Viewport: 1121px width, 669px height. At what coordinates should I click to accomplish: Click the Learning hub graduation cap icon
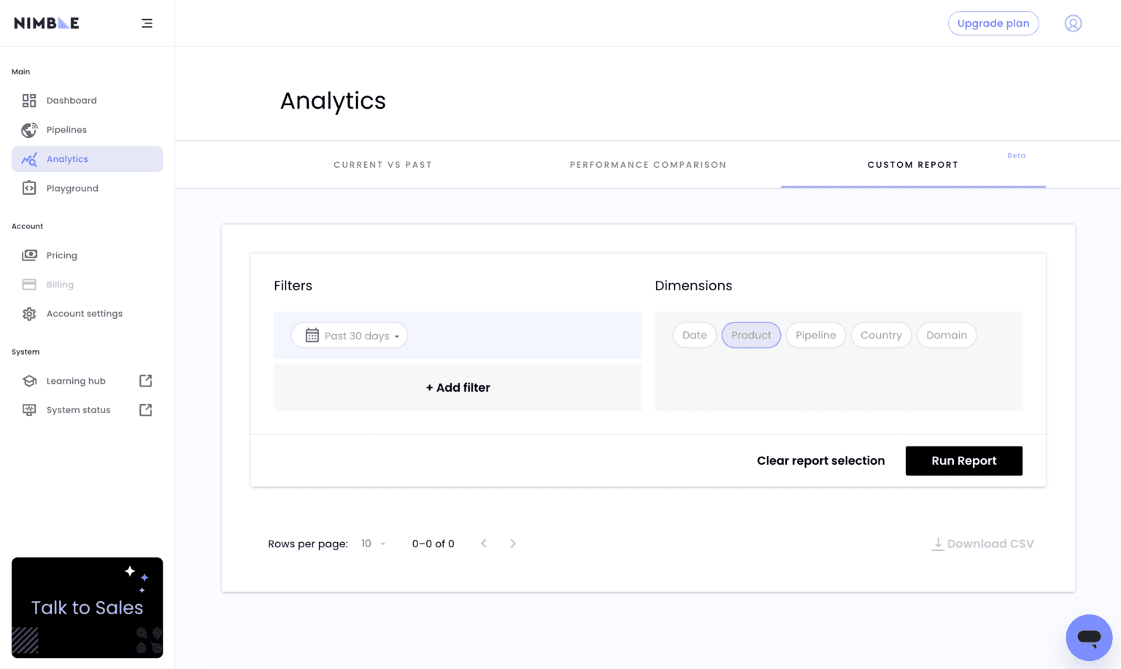pyautogui.click(x=29, y=381)
